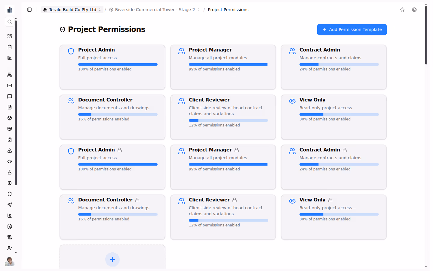Image resolution: width=433 pixels, height=271 pixels.
Task: Click the lock icon beside Project Manager
Action: 237,150
